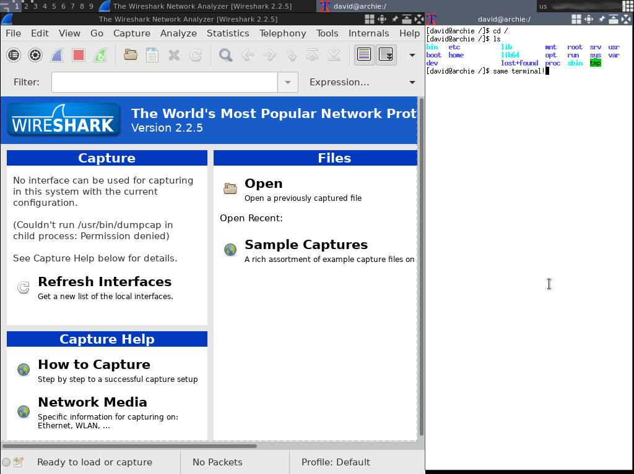The height and width of the screenshot is (474, 634).
Task: Open the Profile: Default selector
Action: click(336, 462)
